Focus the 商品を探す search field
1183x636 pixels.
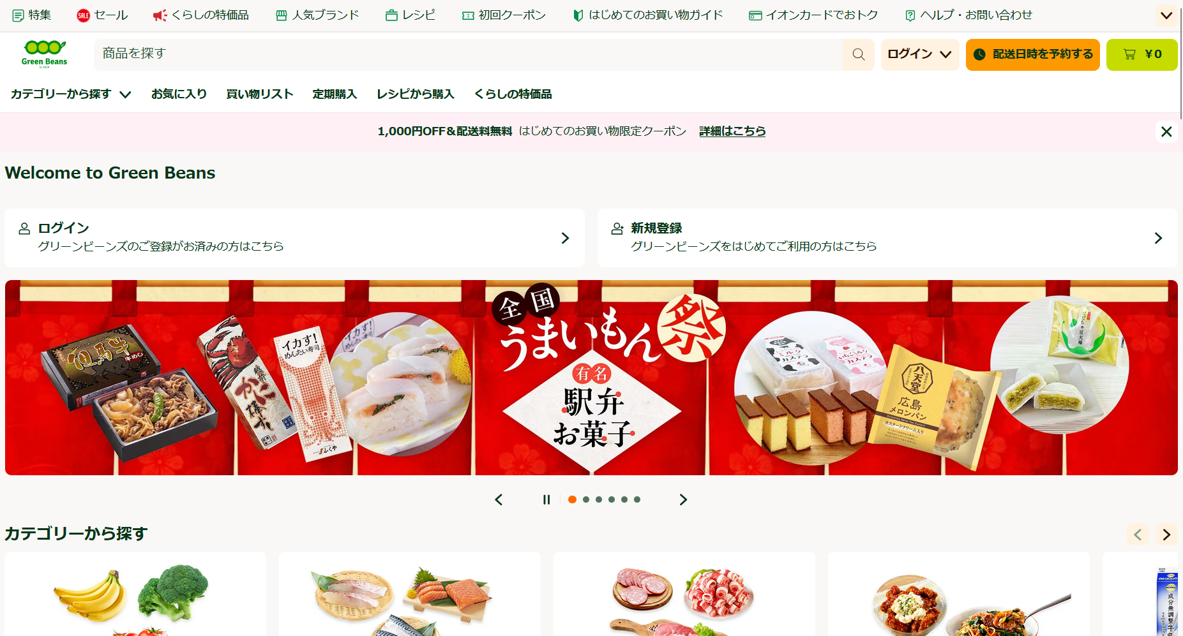pyautogui.click(x=468, y=54)
